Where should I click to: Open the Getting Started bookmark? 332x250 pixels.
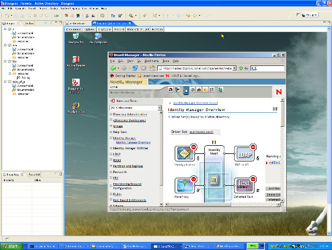(123, 76)
